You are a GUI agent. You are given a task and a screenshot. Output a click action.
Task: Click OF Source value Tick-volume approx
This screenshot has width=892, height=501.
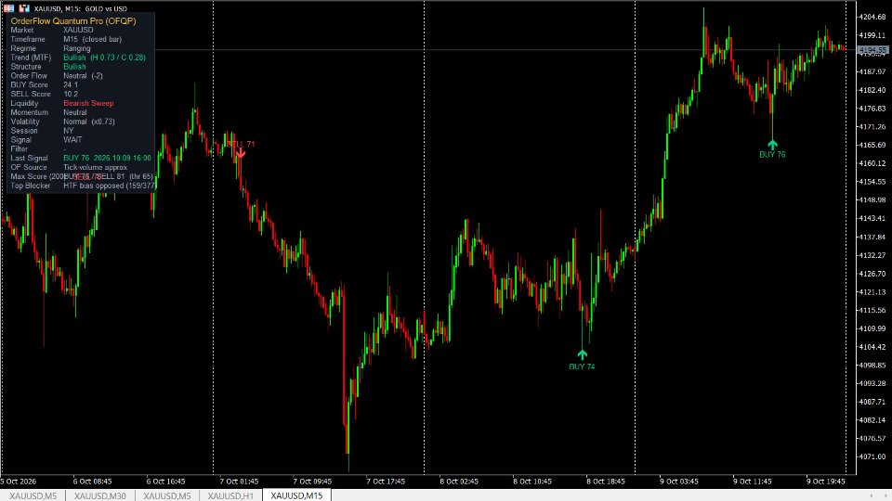[x=95, y=168]
